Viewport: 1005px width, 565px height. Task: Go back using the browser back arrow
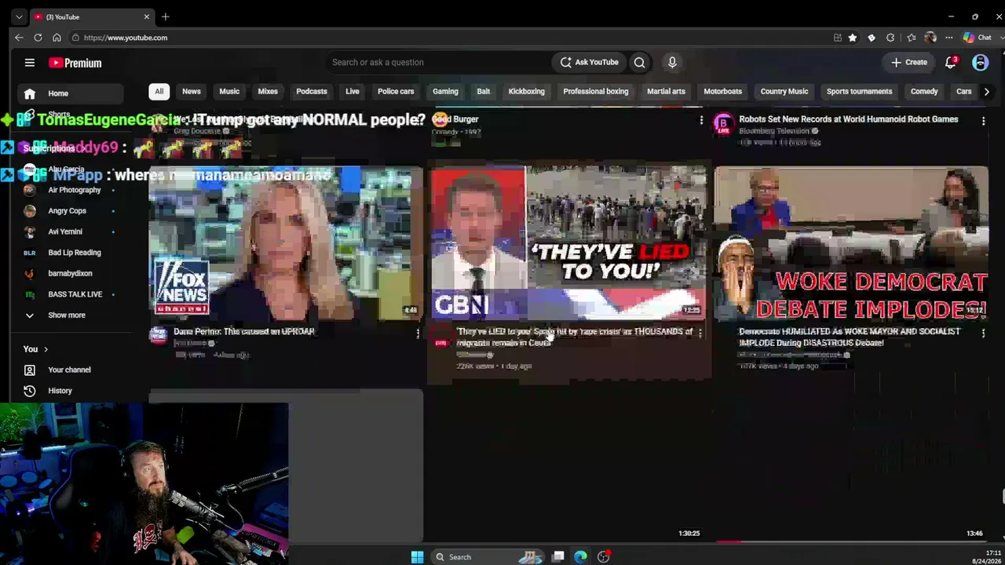(19, 38)
